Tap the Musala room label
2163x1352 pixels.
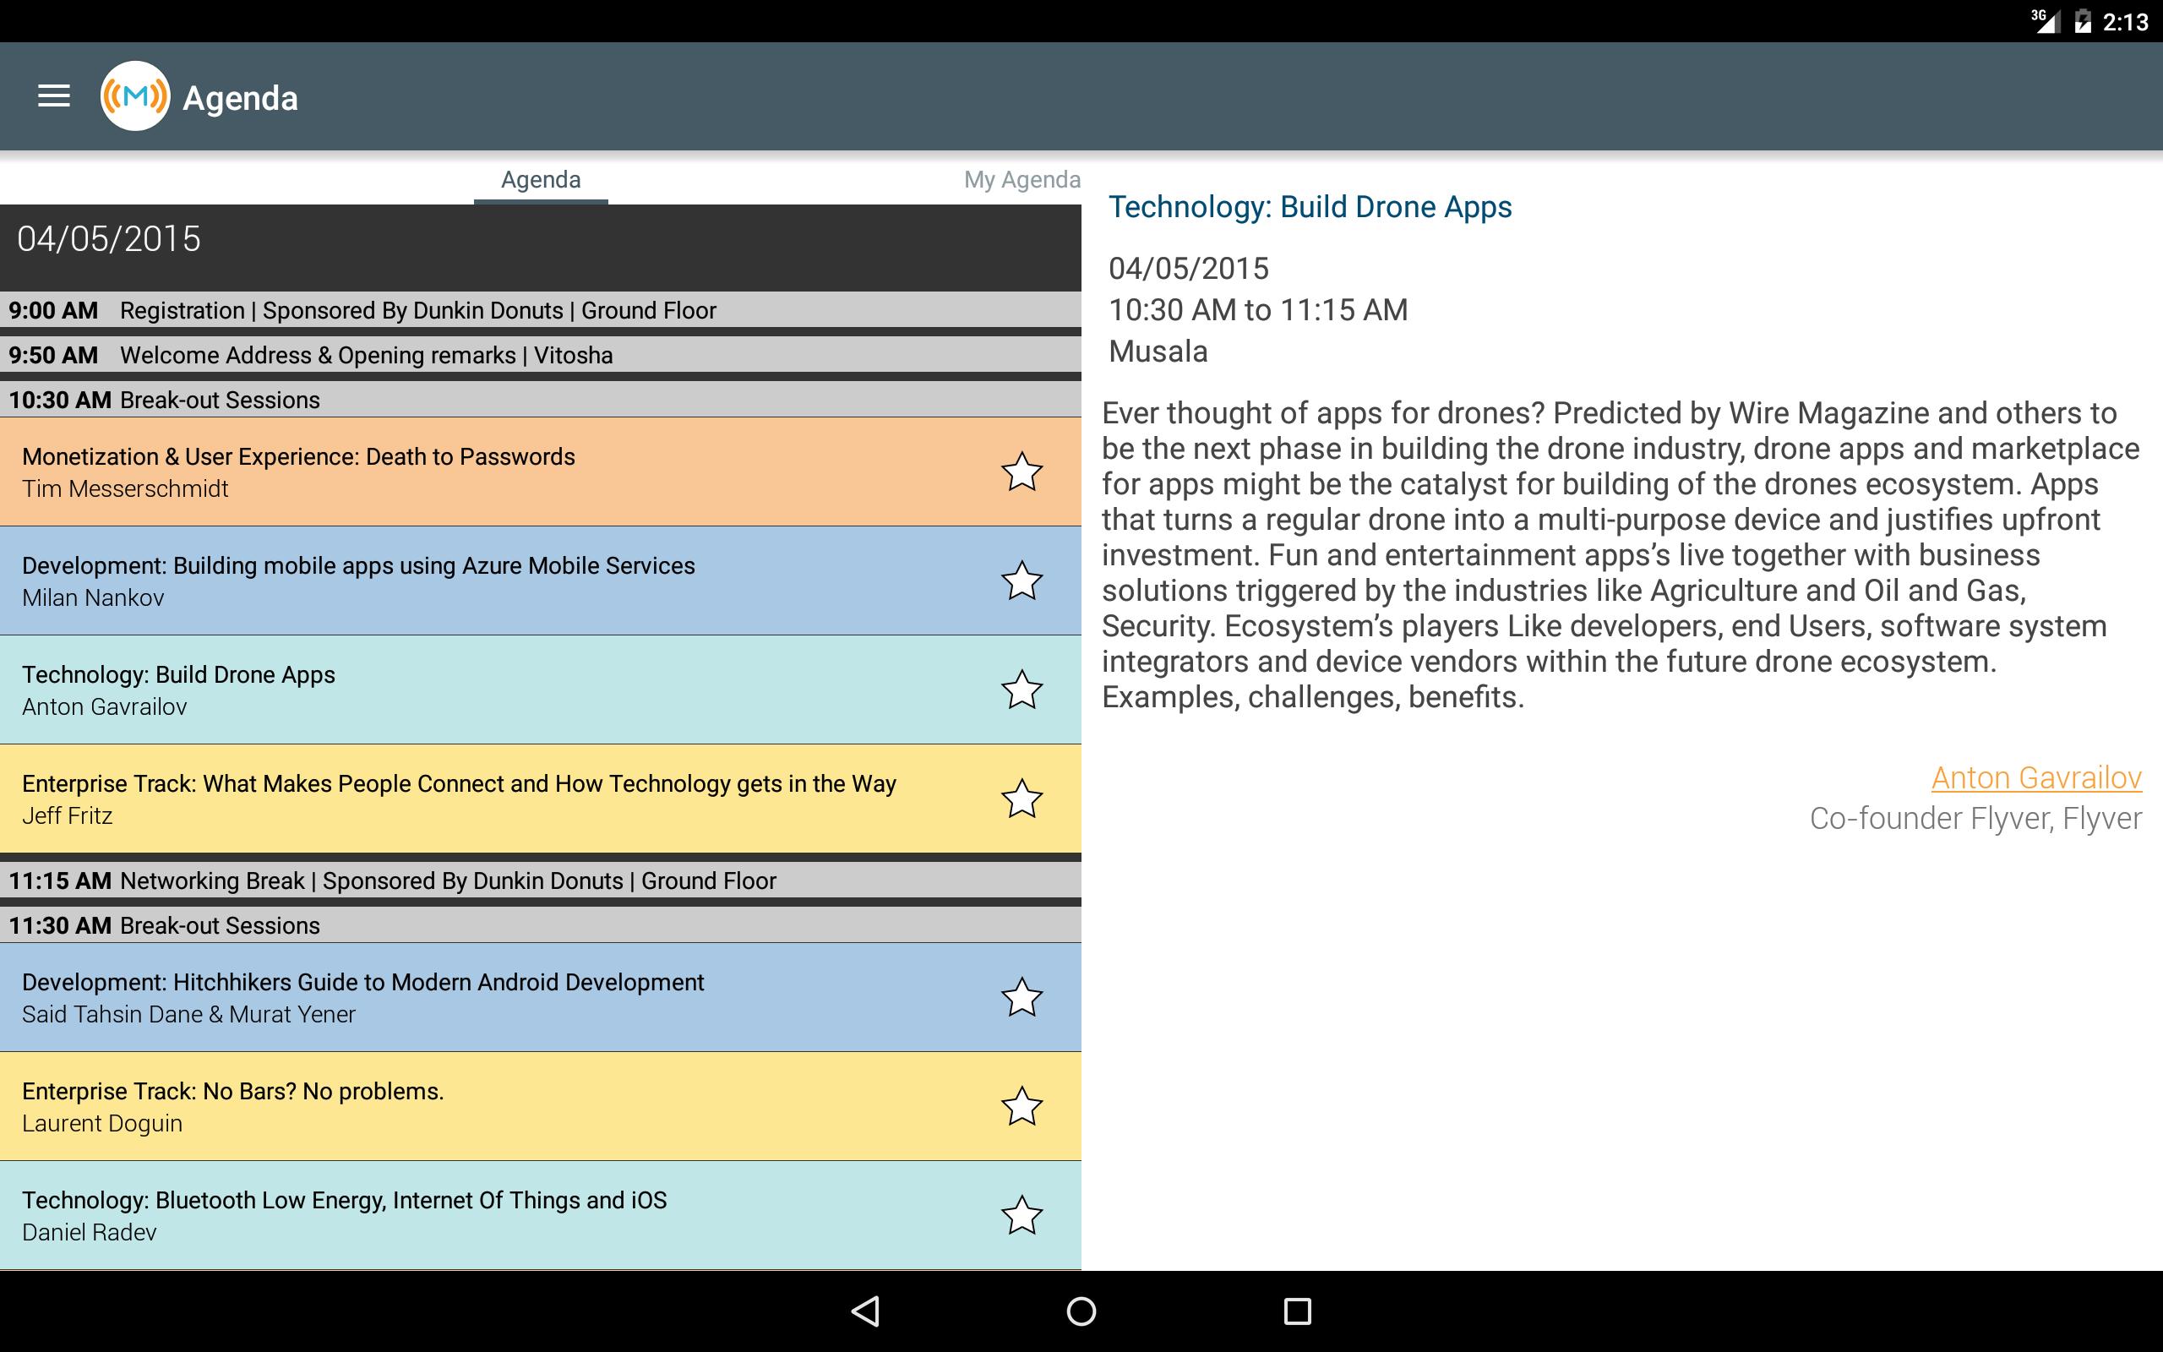point(1158,352)
